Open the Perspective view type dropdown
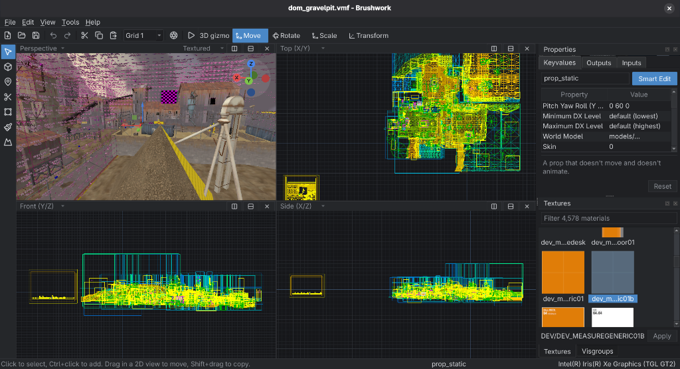The height and width of the screenshot is (369, 680). click(x=42, y=48)
